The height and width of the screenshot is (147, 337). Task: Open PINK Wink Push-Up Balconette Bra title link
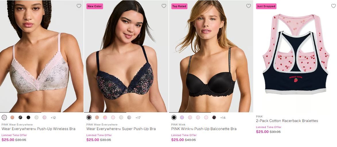(204, 129)
